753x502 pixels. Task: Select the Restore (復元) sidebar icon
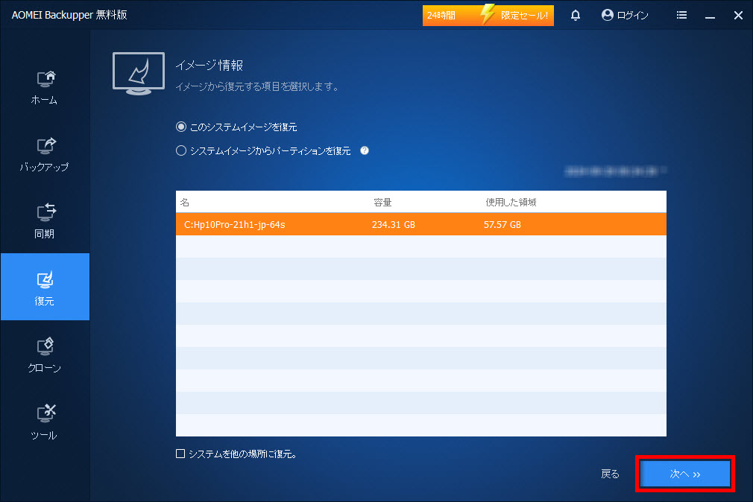(x=45, y=287)
